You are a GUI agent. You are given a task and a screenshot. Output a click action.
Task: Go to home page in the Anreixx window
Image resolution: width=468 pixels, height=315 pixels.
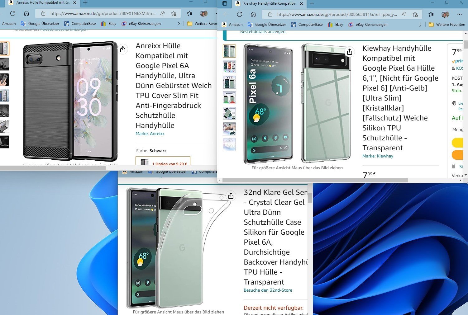[x=26, y=13]
